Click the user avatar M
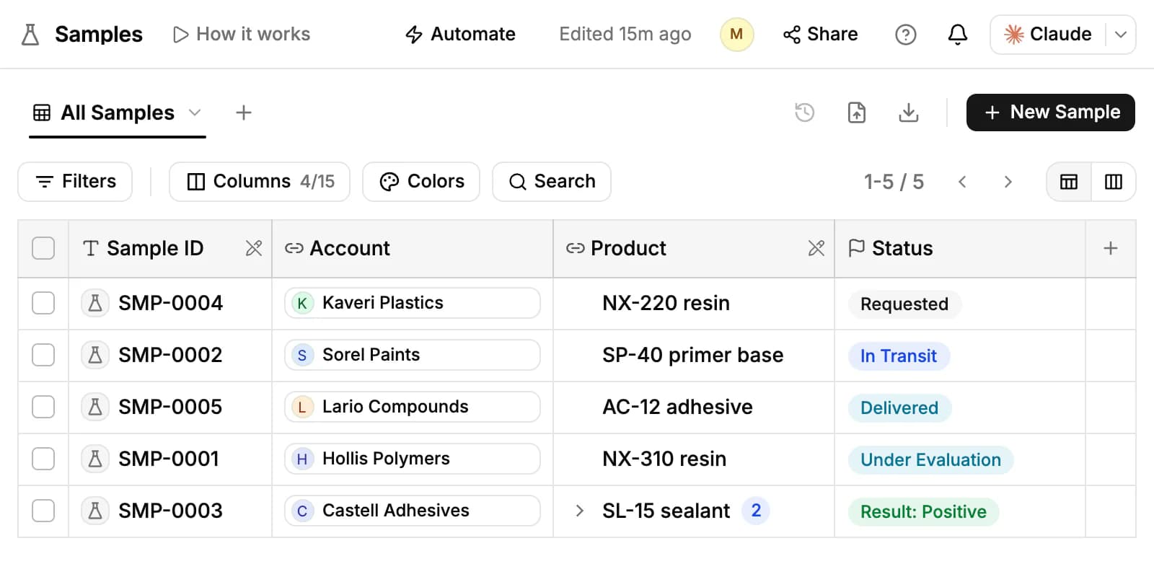The image size is (1154, 577). [736, 34]
